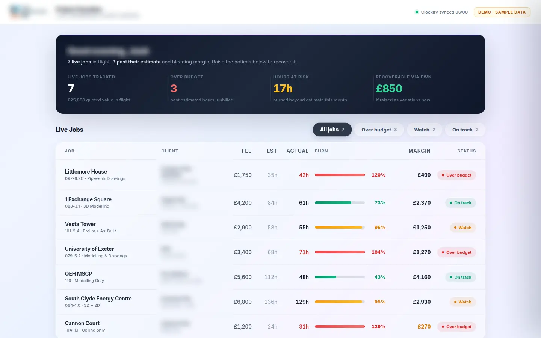Click the 120% burn value
This screenshot has width=541, height=338.
pyautogui.click(x=378, y=175)
